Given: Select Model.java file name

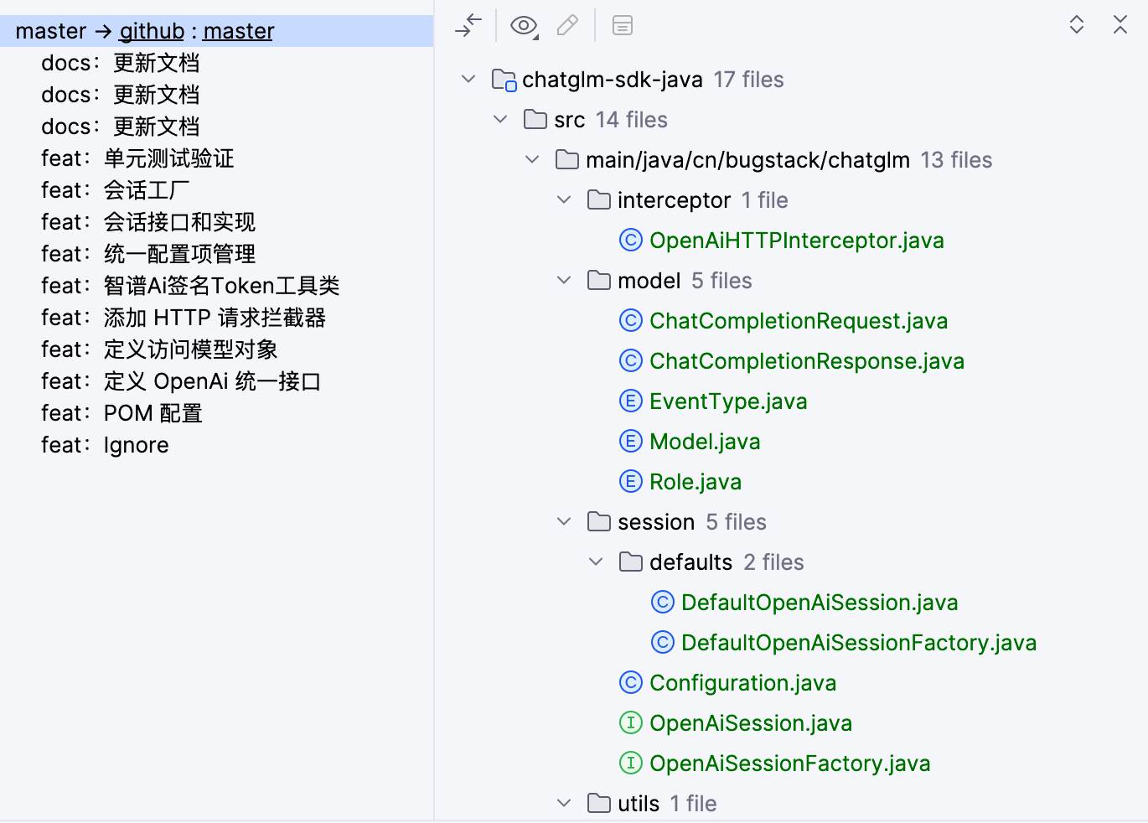Looking at the screenshot, I should pyautogui.click(x=705, y=442).
